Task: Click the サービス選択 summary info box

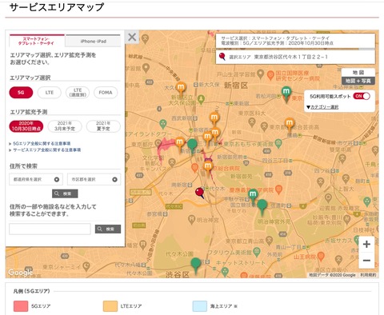Action: 295,41
